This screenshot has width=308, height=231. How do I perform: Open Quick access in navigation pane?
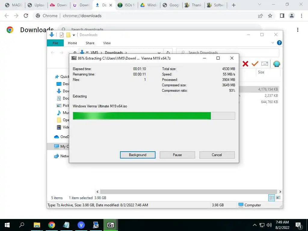point(62,77)
